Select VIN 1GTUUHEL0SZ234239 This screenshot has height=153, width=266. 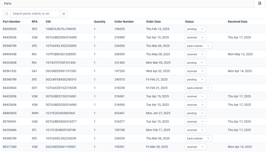tap(61, 138)
